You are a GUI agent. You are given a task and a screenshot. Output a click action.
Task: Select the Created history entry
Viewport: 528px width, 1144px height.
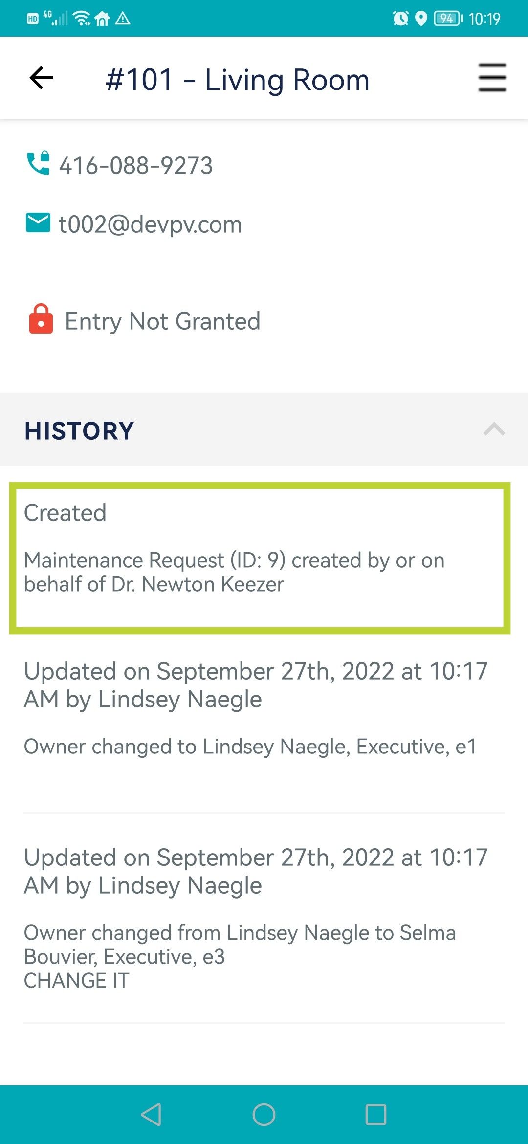[260, 558]
